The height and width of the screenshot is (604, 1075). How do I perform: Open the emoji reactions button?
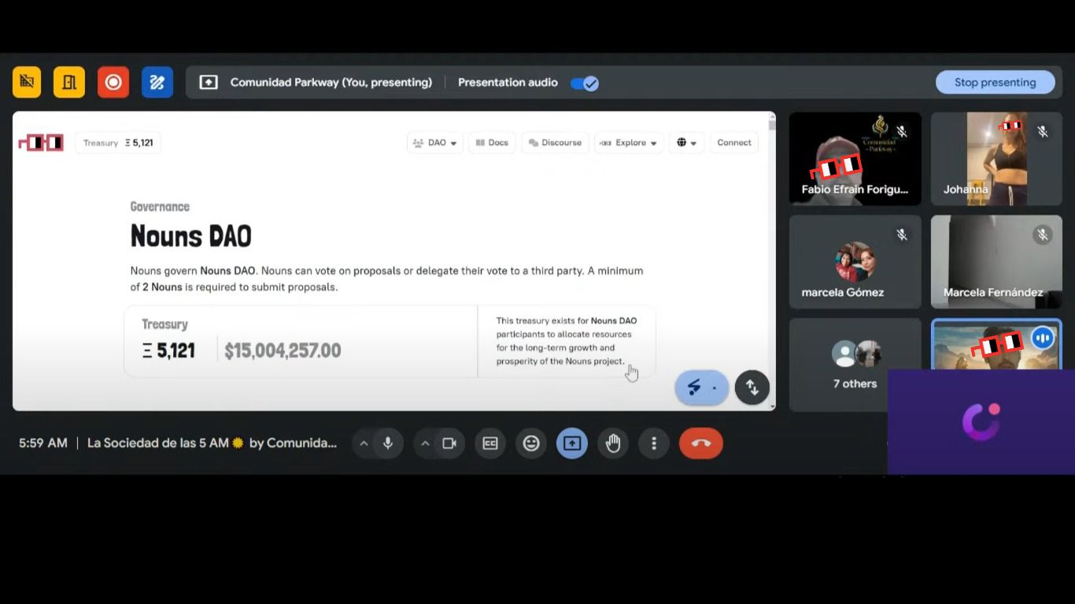531,444
